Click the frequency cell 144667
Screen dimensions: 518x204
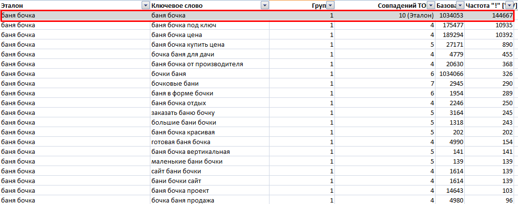point(501,16)
